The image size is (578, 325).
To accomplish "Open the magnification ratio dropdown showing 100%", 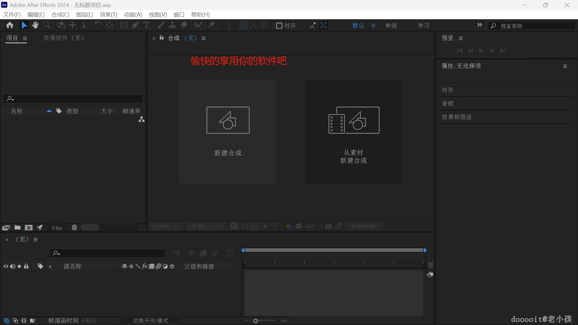I will tap(165, 226).
